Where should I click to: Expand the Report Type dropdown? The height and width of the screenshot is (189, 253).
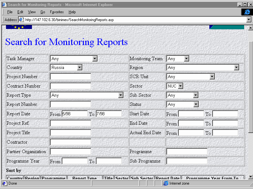120,95
